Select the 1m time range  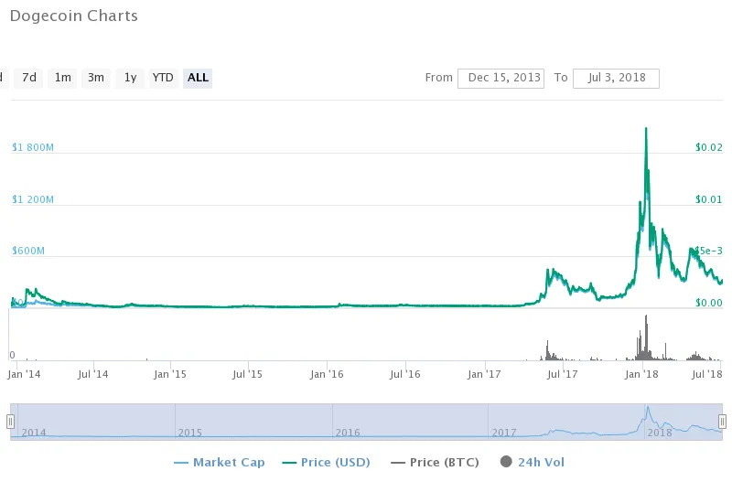(62, 78)
